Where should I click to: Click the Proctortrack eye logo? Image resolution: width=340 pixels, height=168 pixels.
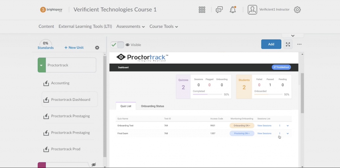point(121,57)
